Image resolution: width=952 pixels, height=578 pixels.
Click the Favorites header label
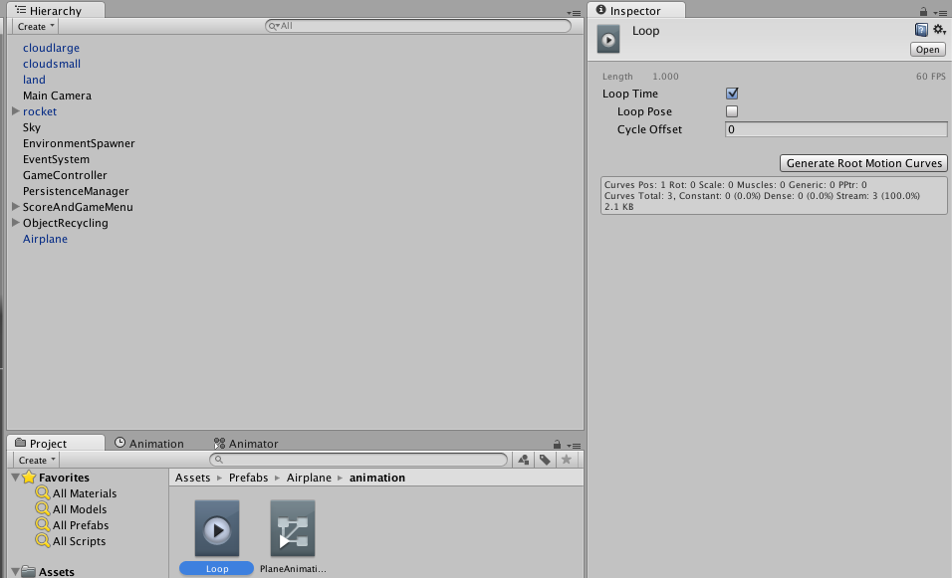pyautogui.click(x=64, y=478)
